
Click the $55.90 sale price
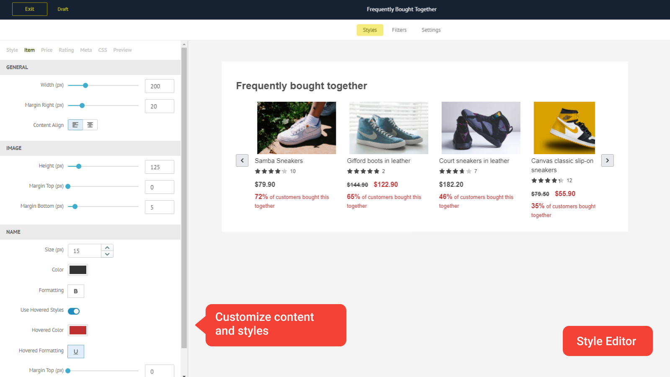click(x=565, y=194)
